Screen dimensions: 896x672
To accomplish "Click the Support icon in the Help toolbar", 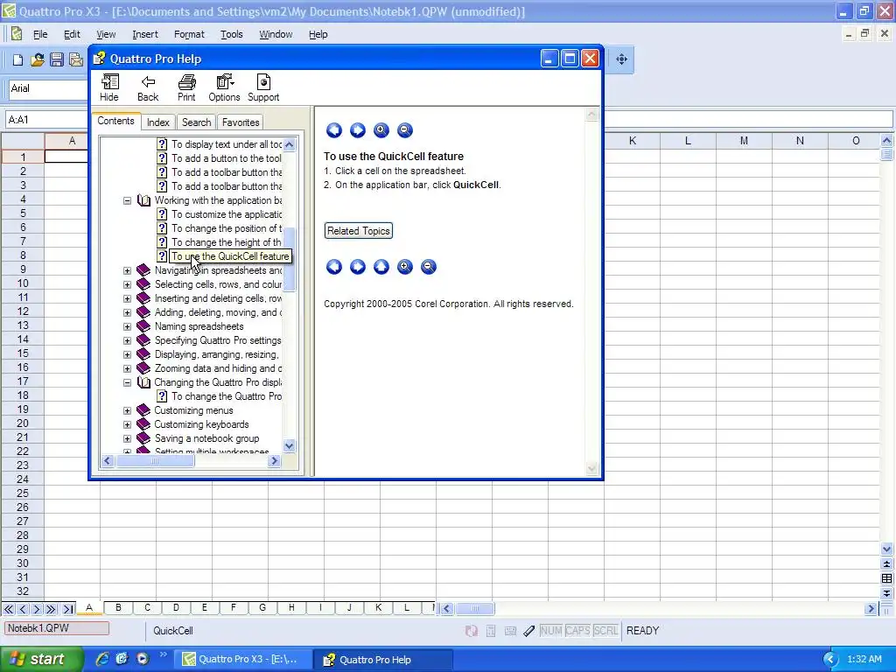I will click(263, 88).
